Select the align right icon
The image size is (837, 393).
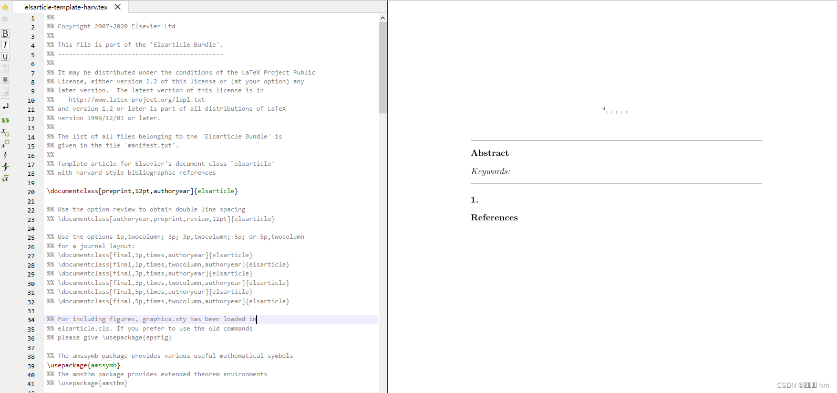pos(5,91)
